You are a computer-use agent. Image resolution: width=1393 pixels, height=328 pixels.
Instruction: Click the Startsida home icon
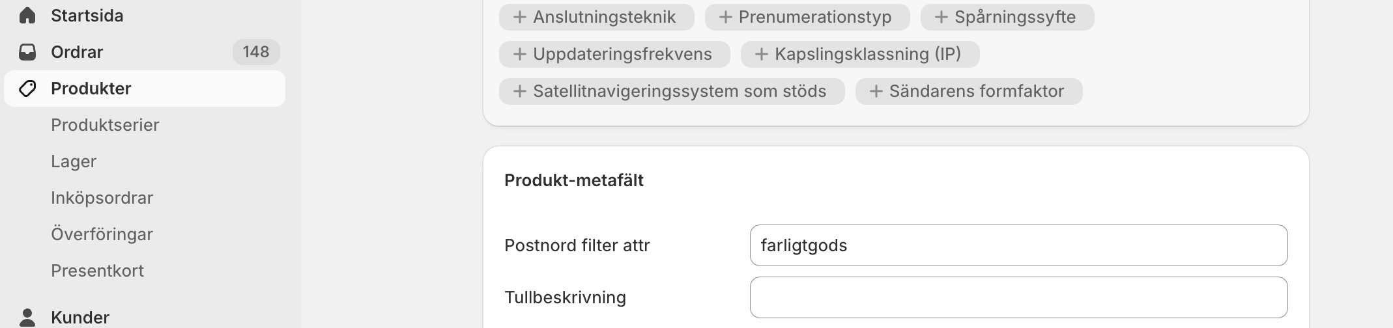[27, 16]
